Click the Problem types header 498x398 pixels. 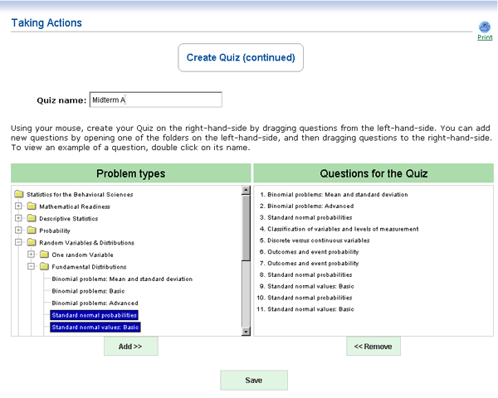131,173
